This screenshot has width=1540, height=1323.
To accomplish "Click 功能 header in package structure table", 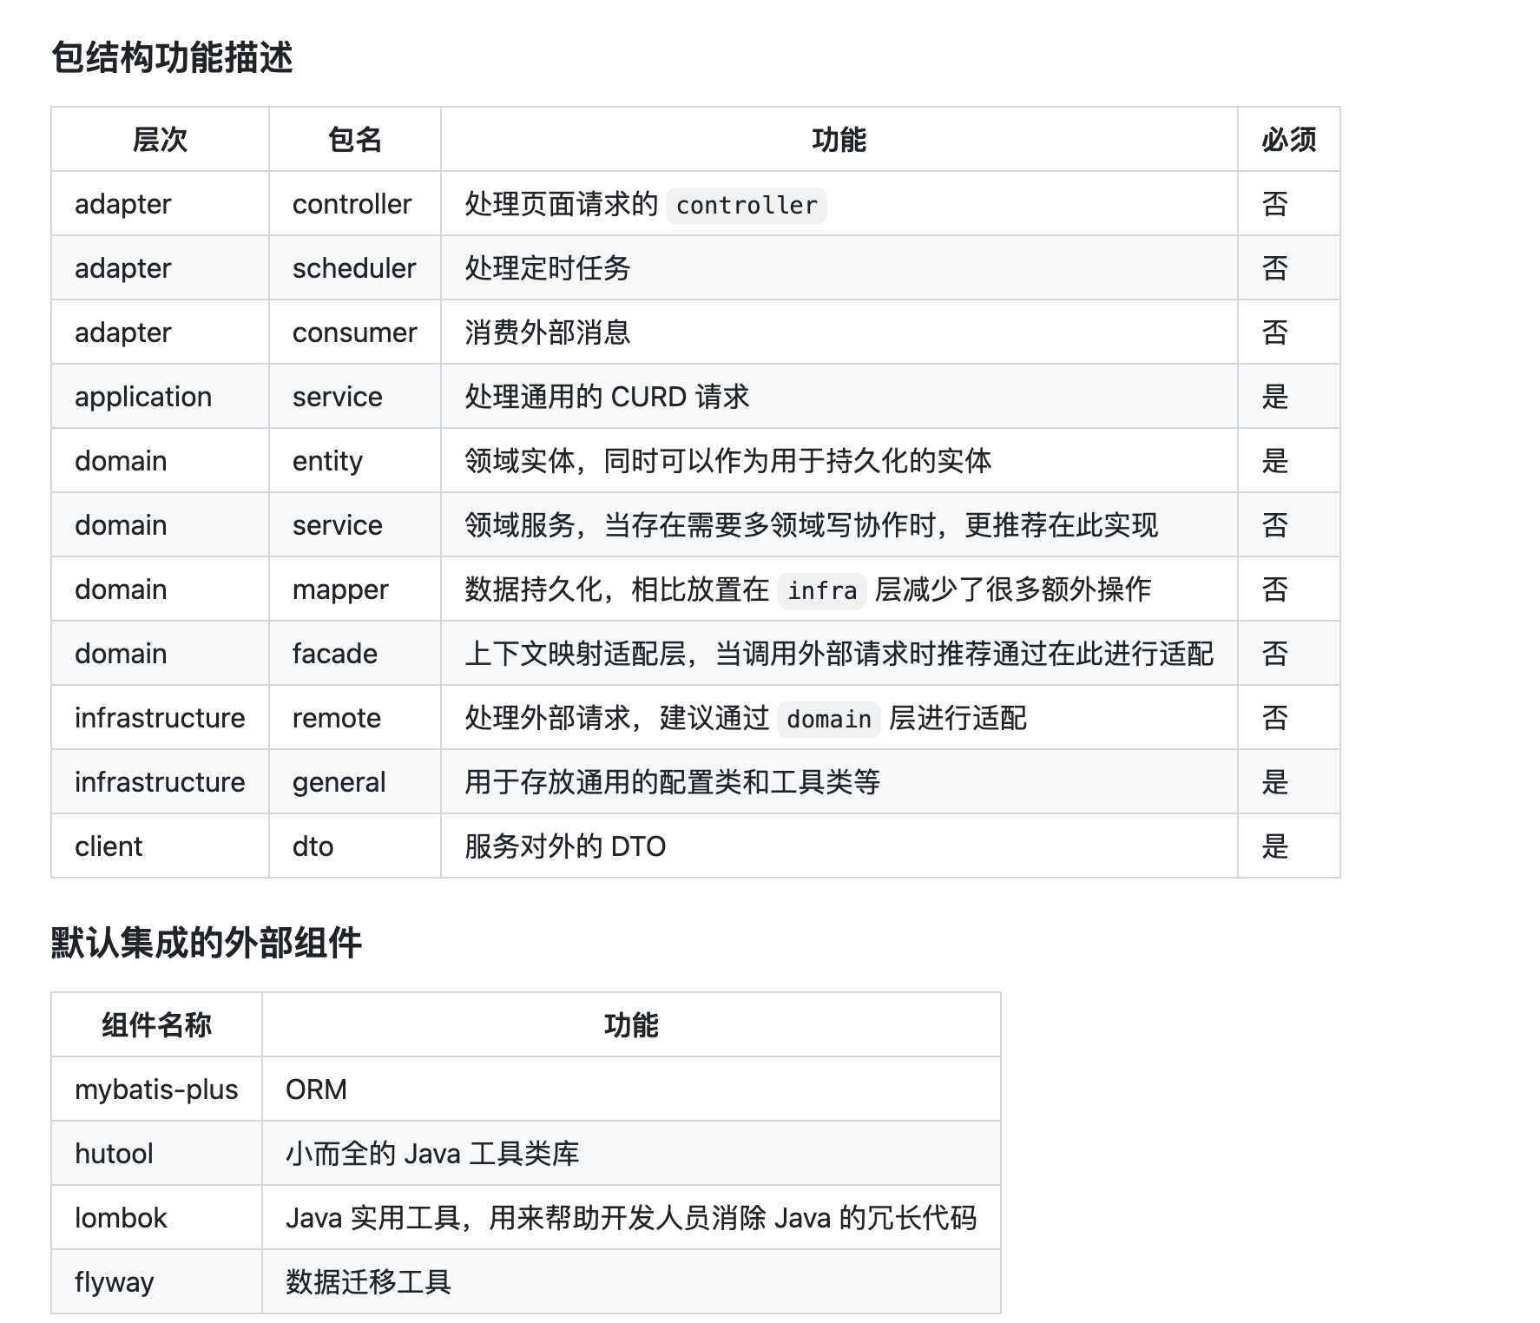I will point(839,140).
